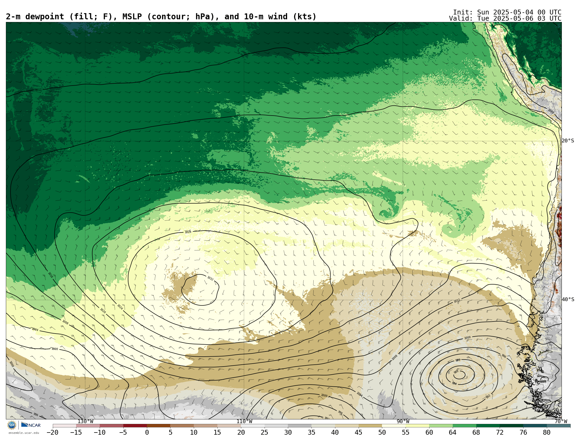Pick the dark red swatch between -5 and 0

pos(135,426)
